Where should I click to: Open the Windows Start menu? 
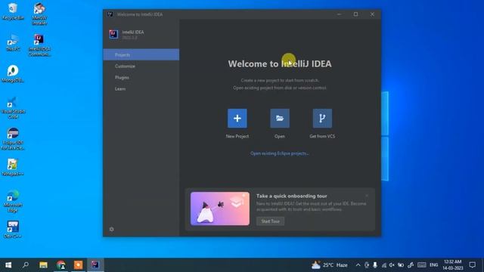[8, 265]
